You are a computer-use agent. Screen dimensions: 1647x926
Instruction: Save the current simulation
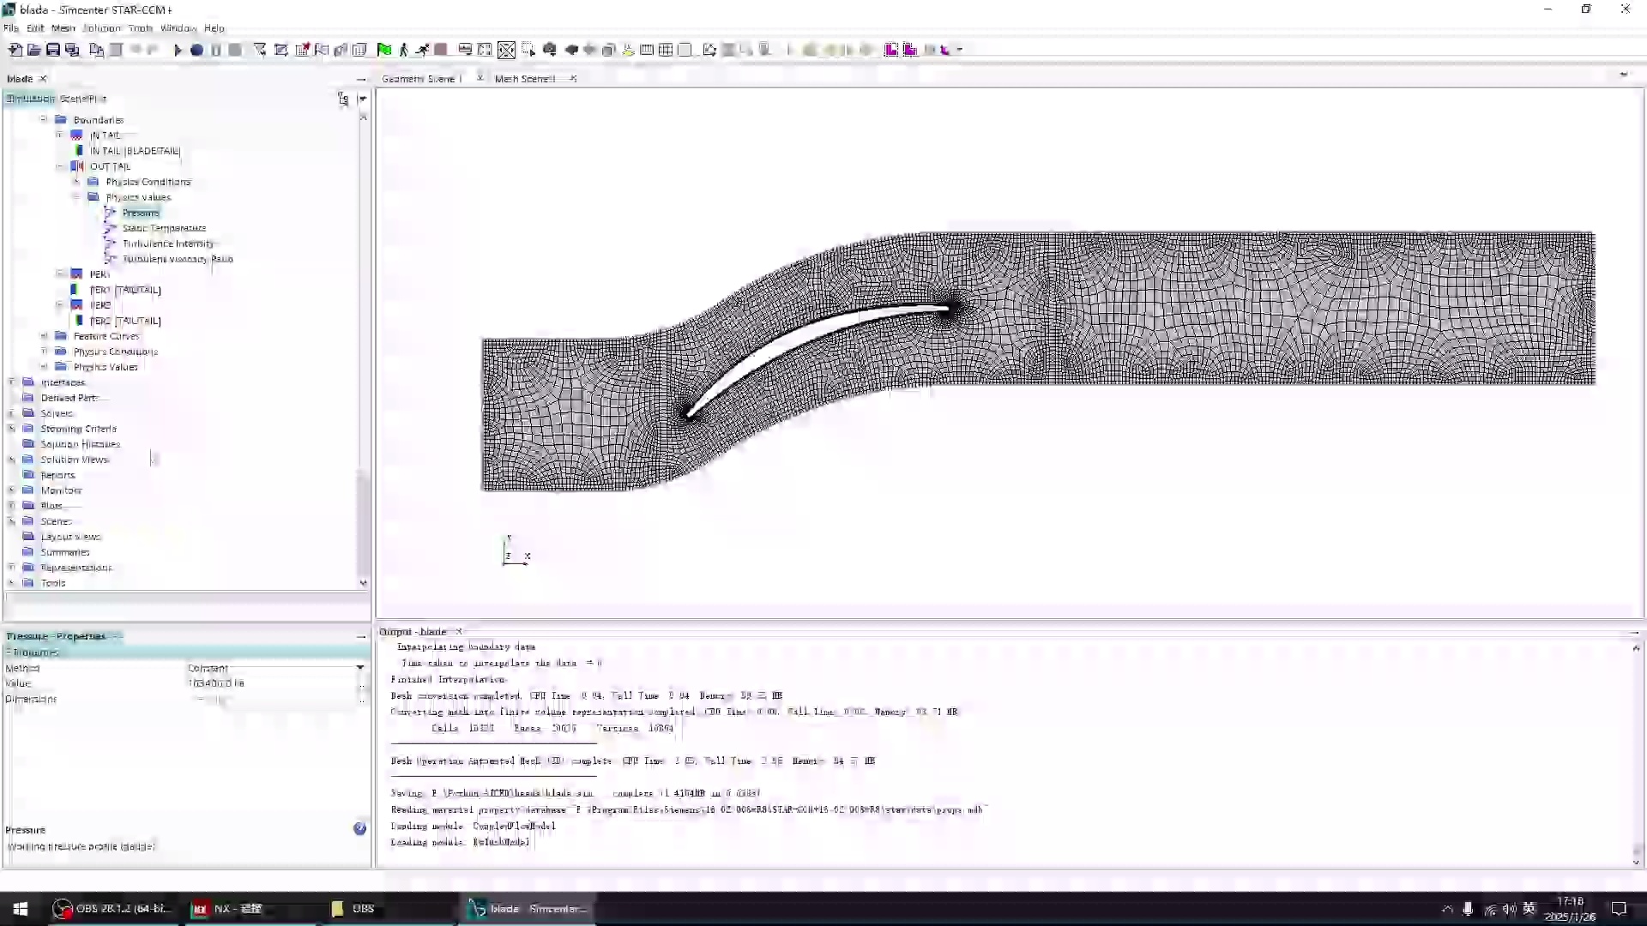pyautogui.click(x=53, y=49)
